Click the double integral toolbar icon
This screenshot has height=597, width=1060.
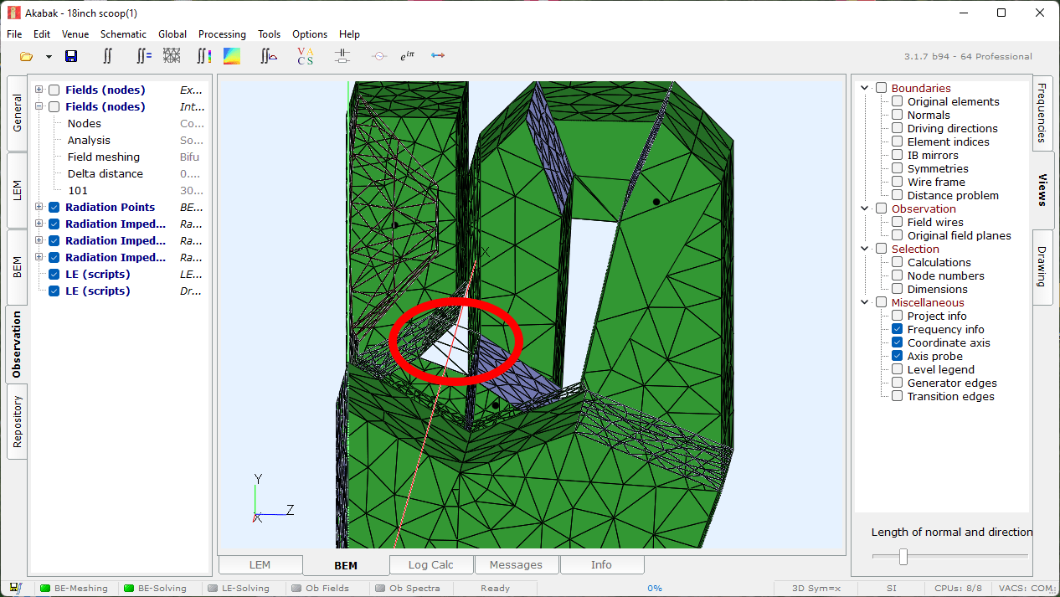pos(107,56)
